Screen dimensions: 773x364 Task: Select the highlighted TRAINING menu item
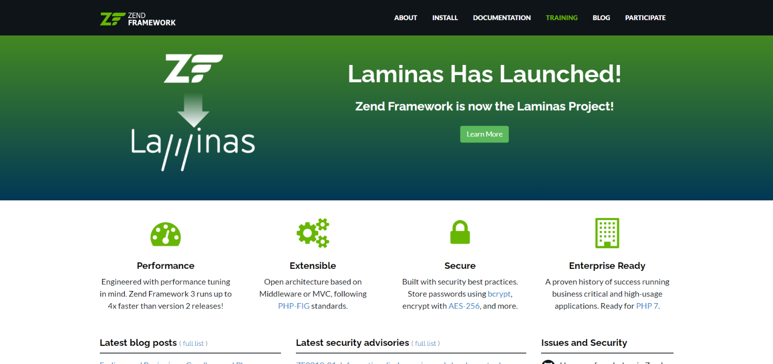[562, 18]
